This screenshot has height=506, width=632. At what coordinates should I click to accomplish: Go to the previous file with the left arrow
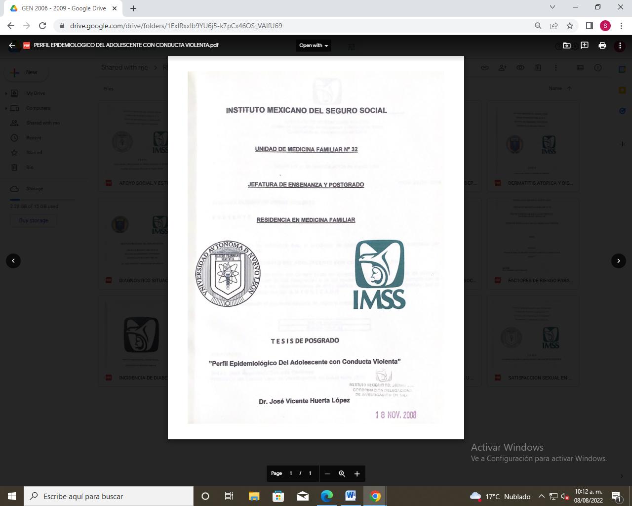13,260
